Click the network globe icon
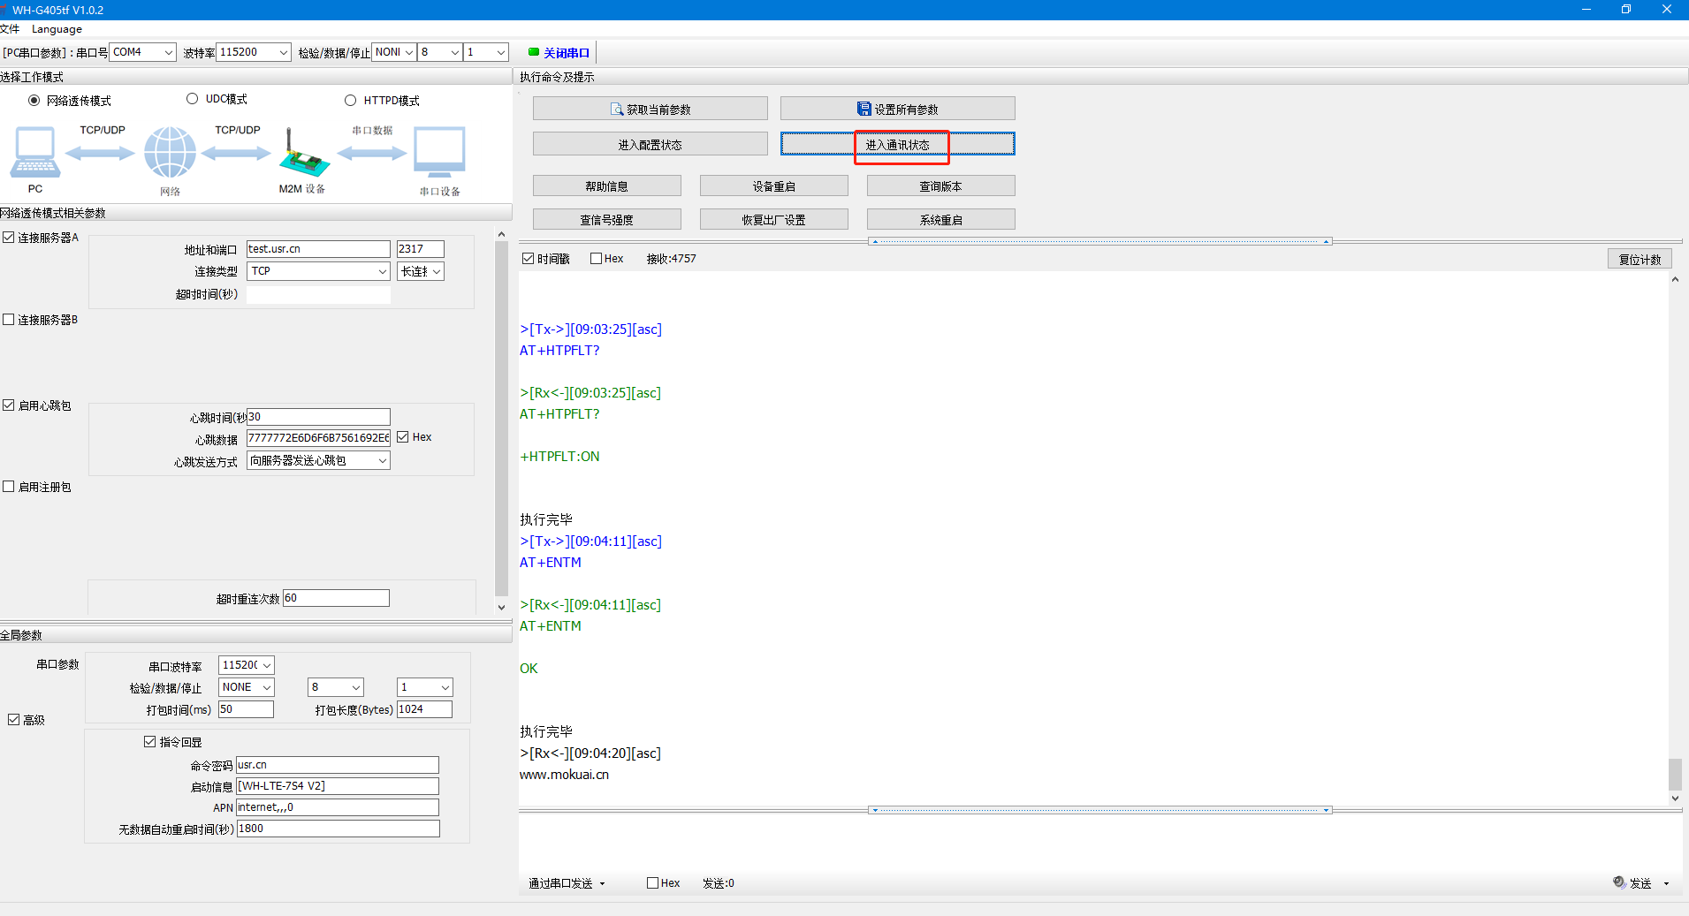1689x916 pixels. pyautogui.click(x=170, y=153)
